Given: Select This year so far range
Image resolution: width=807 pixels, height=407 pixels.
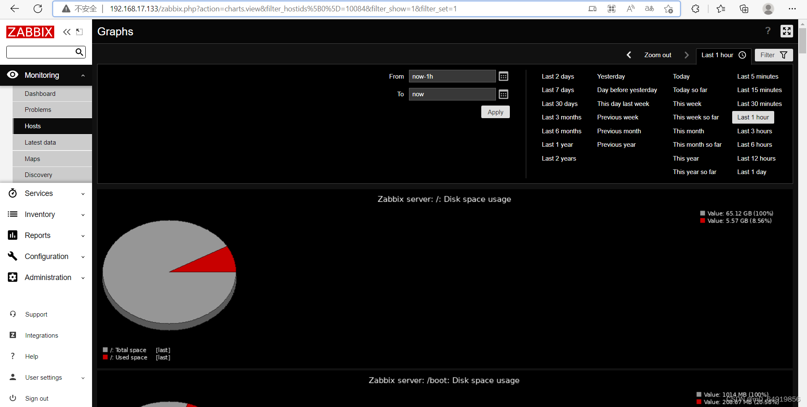Looking at the screenshot, I should coord(694,172).
